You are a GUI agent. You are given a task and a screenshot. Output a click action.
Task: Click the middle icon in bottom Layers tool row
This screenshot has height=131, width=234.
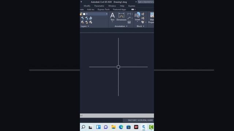coord(87,22)
